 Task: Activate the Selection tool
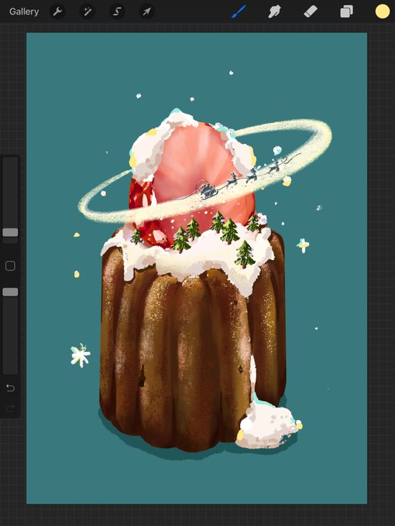pos(117,12)
